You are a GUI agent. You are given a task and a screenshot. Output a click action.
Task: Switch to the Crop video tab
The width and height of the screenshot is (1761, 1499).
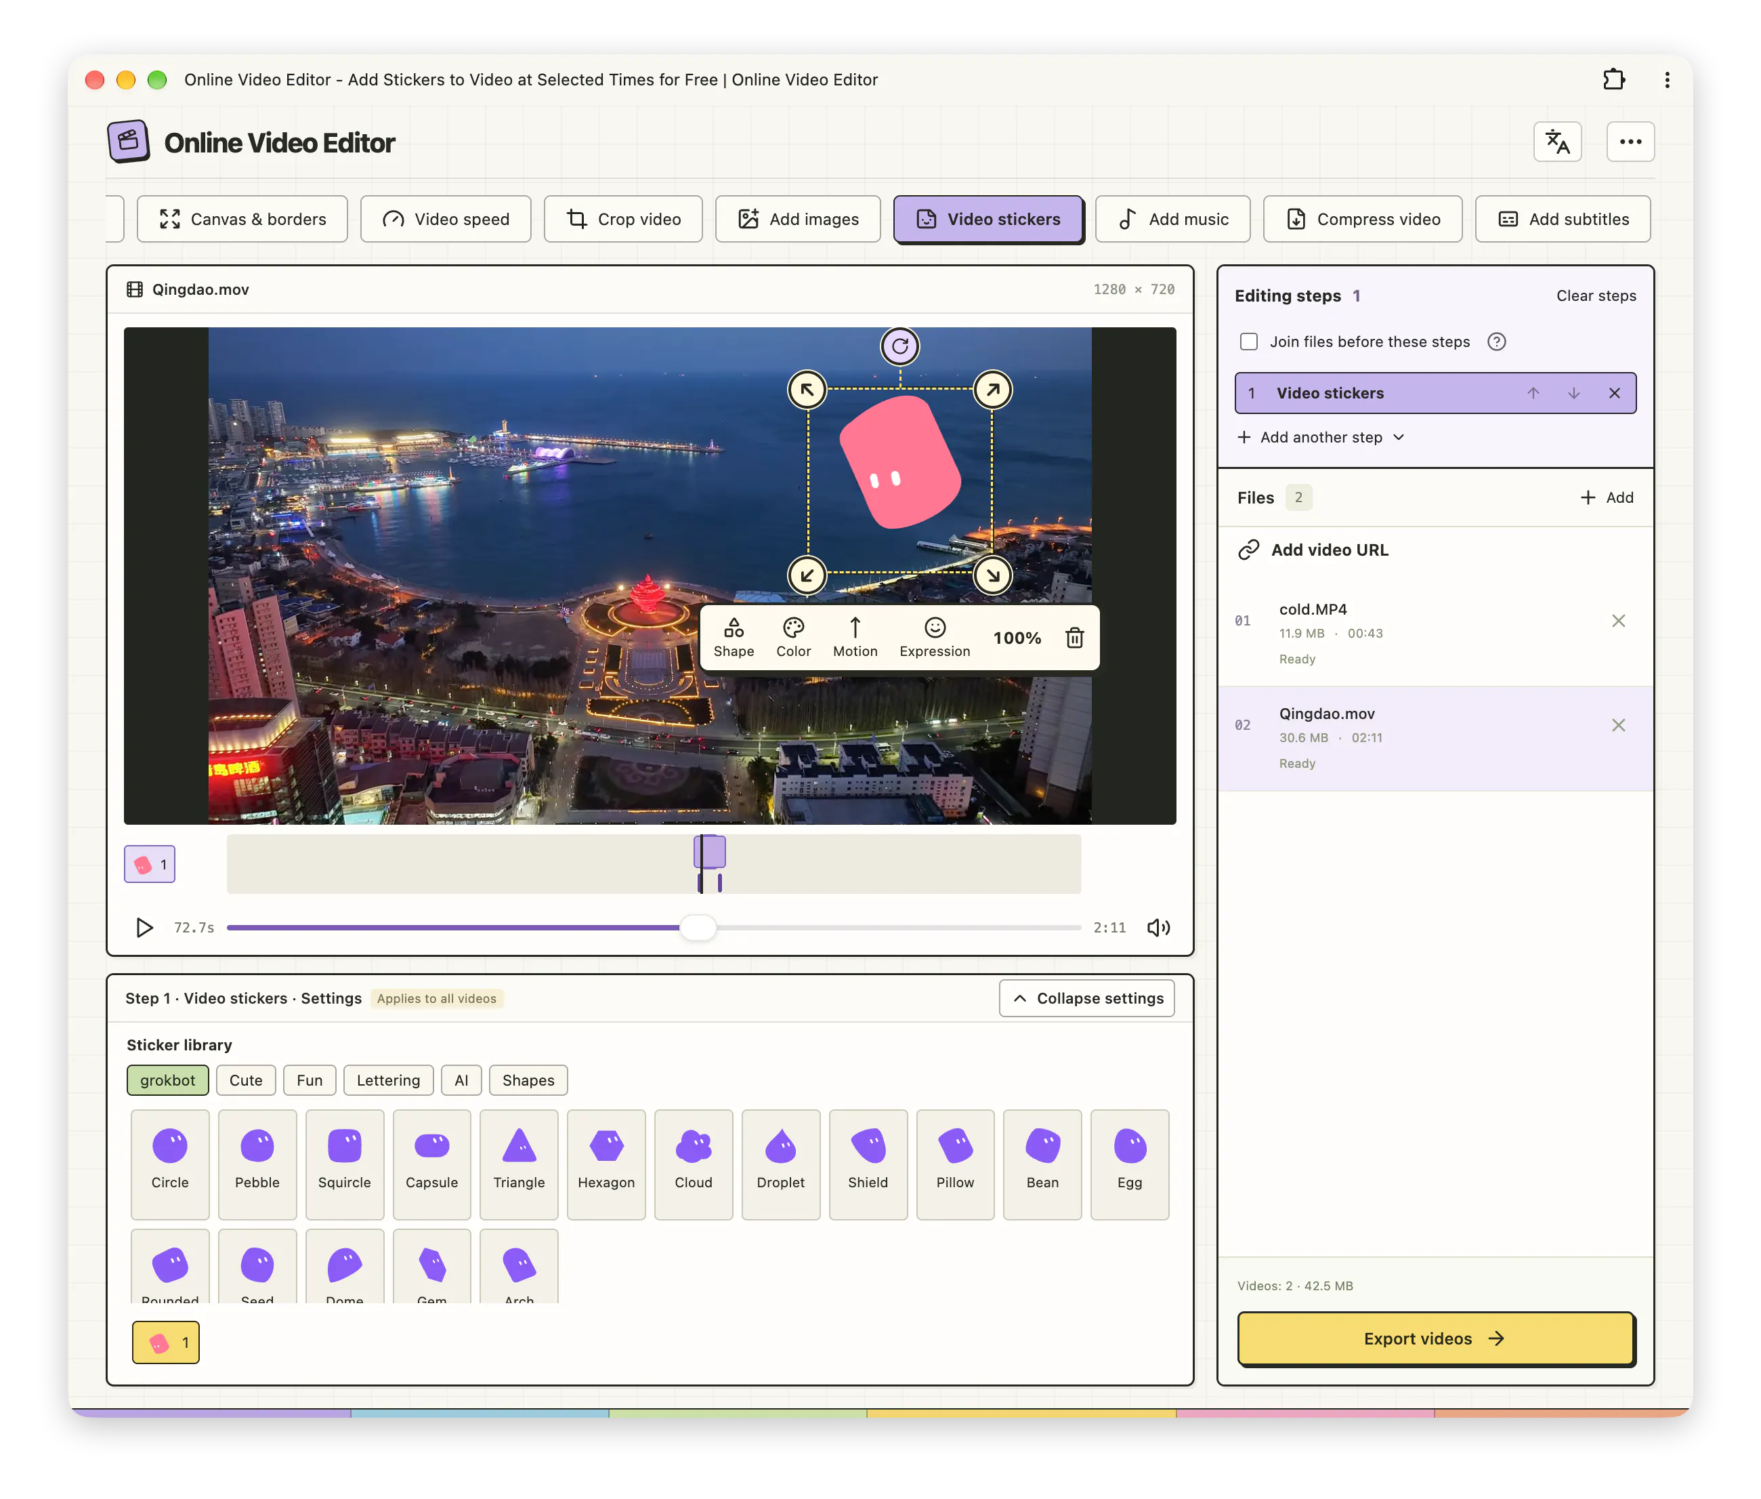click(x=622, y=220)
